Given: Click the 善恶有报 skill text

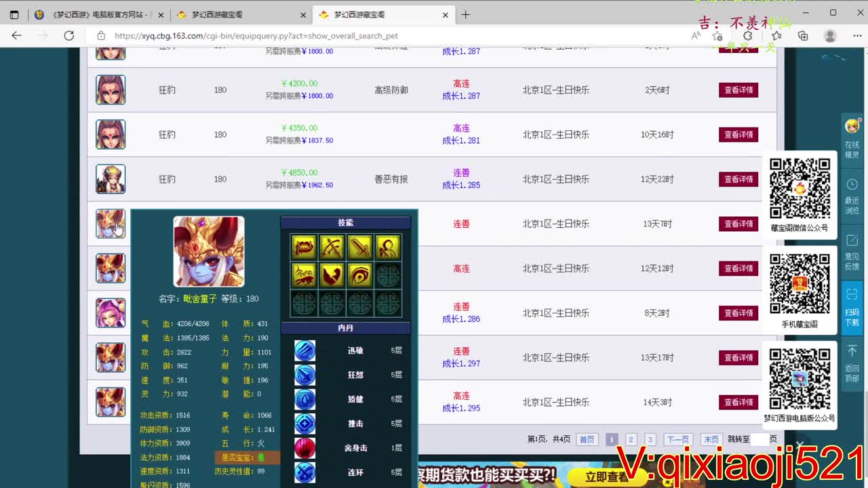Looking at the screenshot, I should tap(391, 180).
